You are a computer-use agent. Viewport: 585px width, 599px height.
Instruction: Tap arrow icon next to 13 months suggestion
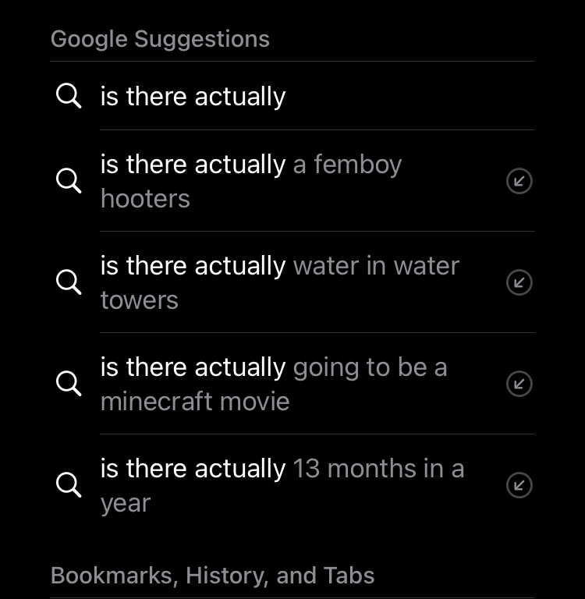coord(519,485)
